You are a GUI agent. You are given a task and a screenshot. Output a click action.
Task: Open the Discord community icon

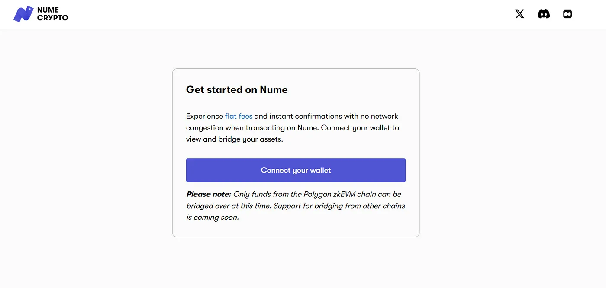544,14
